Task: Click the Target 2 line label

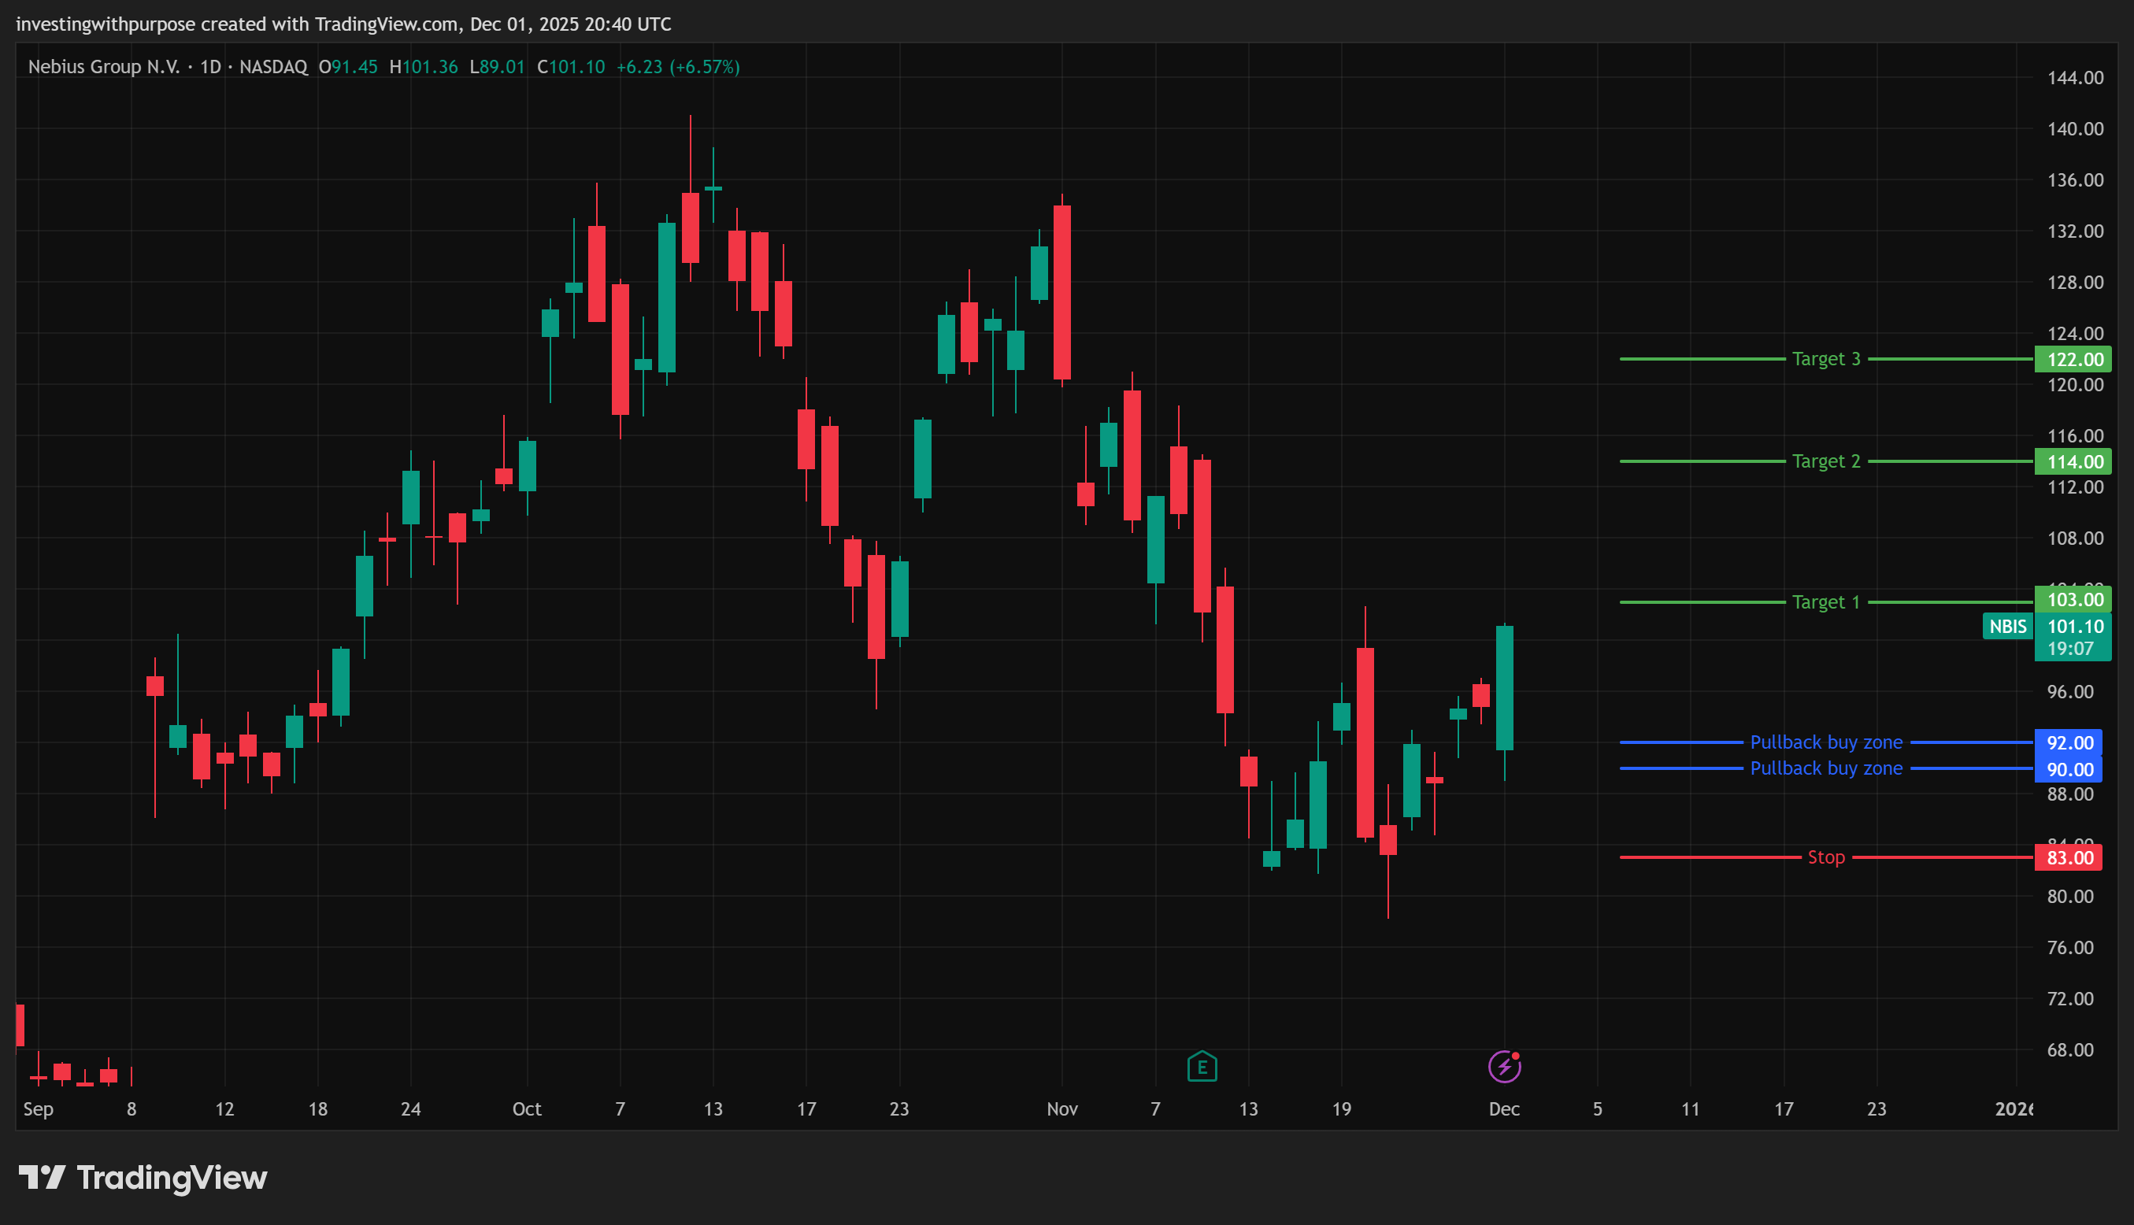Action: point(1826,461)
